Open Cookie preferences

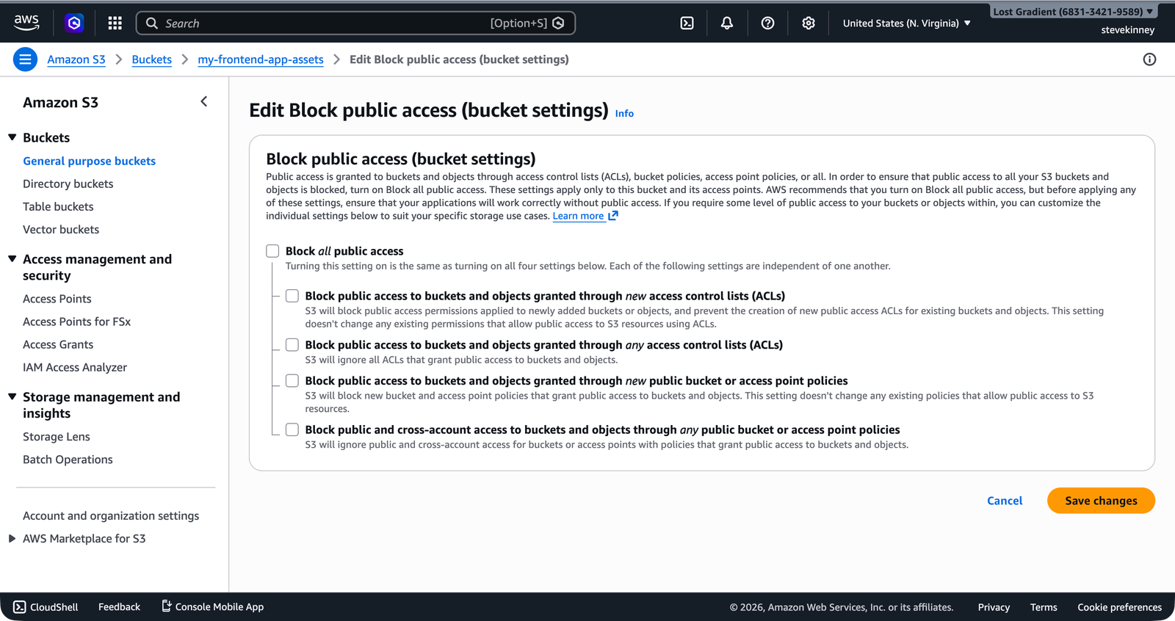coord(1119,607)
